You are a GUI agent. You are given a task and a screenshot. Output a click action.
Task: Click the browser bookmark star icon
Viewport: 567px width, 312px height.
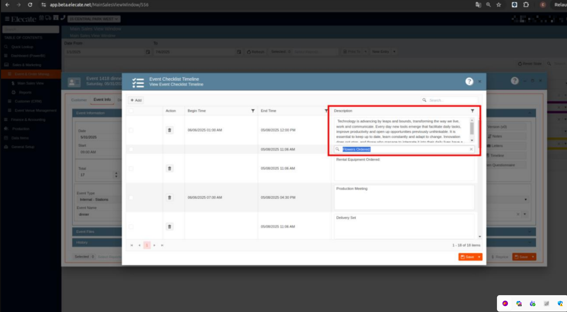499,5
